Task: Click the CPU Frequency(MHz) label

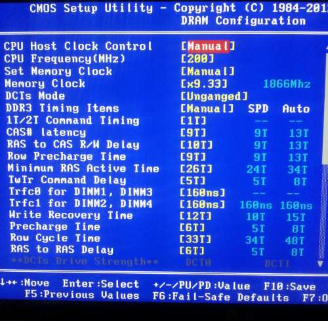Action: (64, 59)
